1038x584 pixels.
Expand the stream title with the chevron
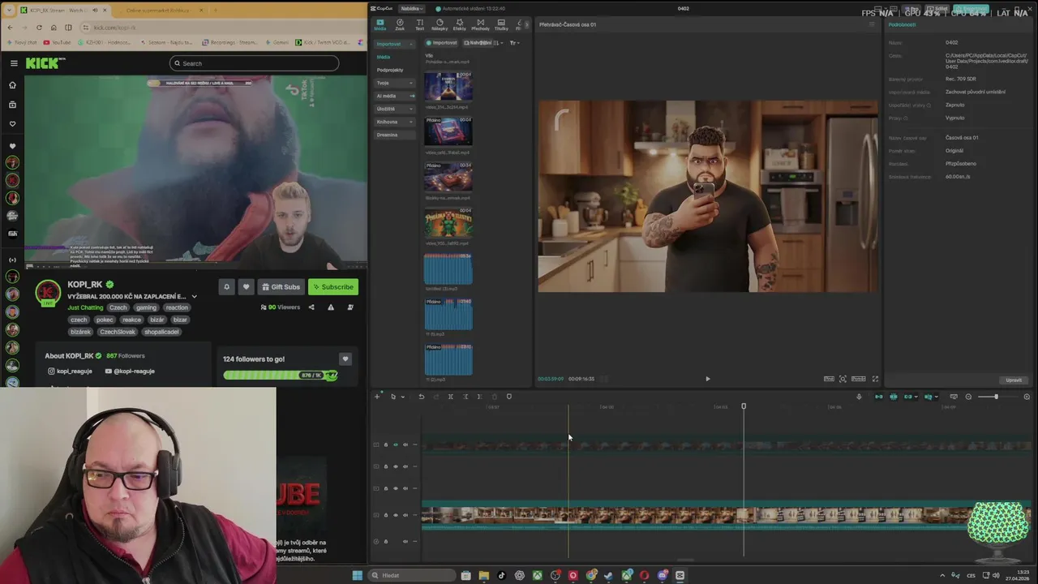[194, 297]
